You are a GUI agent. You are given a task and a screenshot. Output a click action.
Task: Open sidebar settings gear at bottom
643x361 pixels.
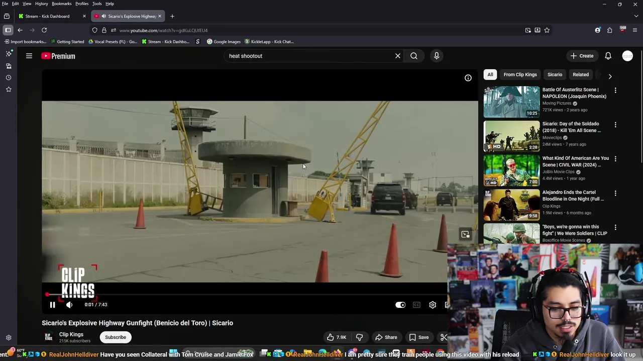coord(9,338)
